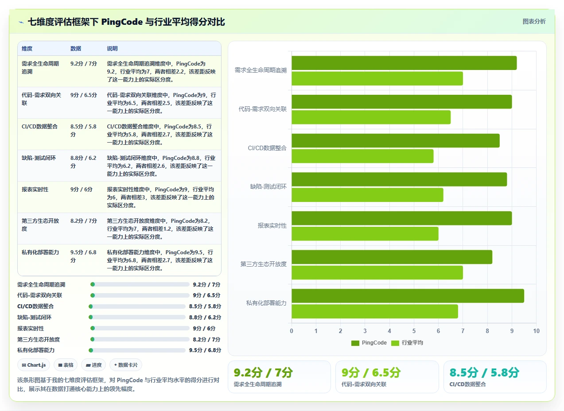This screenshot has width=564, height=411.
Task: Click the x-axis tick label 5
Action: pos(414,331)
